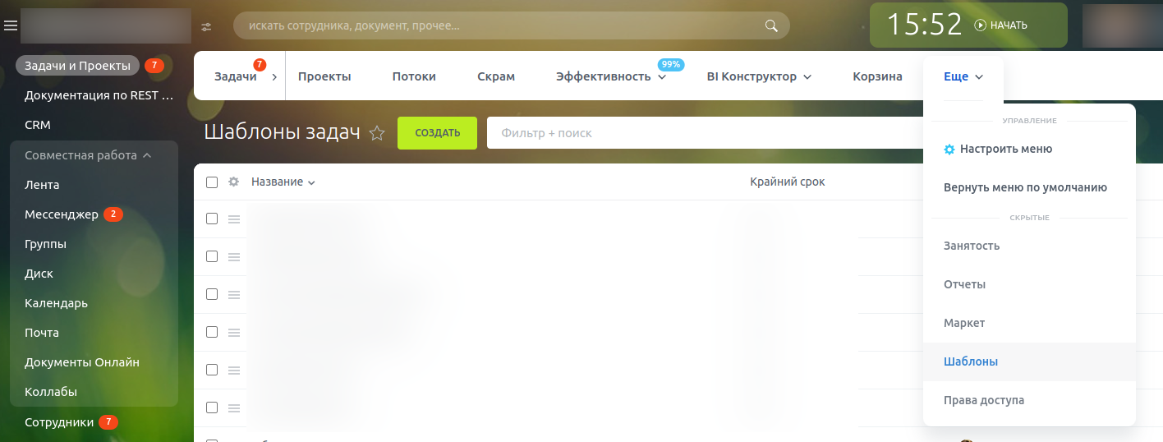Open the Проекты tab
This screenshot has height=442, width=1163.
click(324, 76)
